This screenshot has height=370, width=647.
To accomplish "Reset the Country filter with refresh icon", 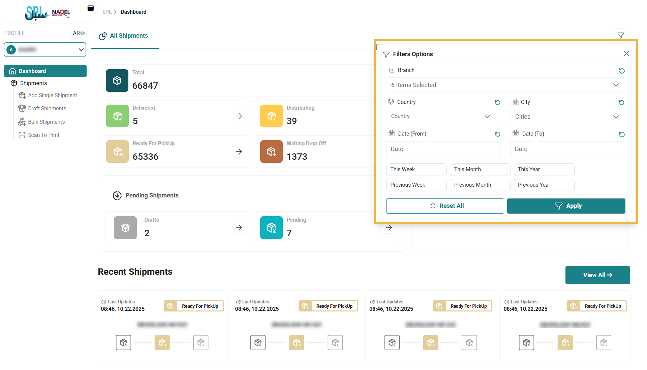I will pos(497,103).
